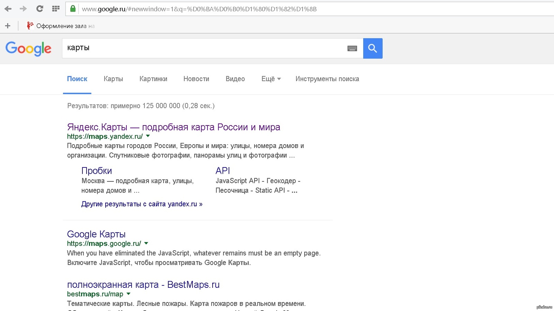
Task: Click the browser forward arrow
Action: pos(23,9)
